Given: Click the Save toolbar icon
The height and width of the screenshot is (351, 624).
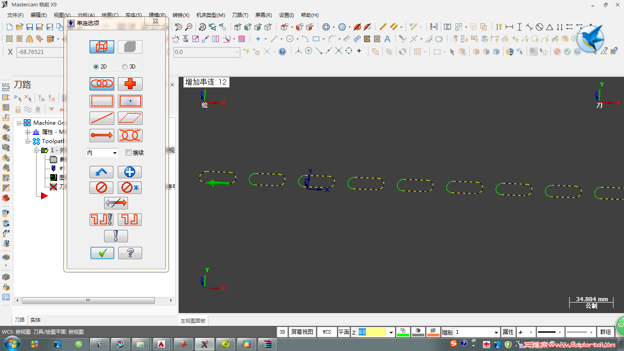Looking at the screenshot, I should point(30,27).
